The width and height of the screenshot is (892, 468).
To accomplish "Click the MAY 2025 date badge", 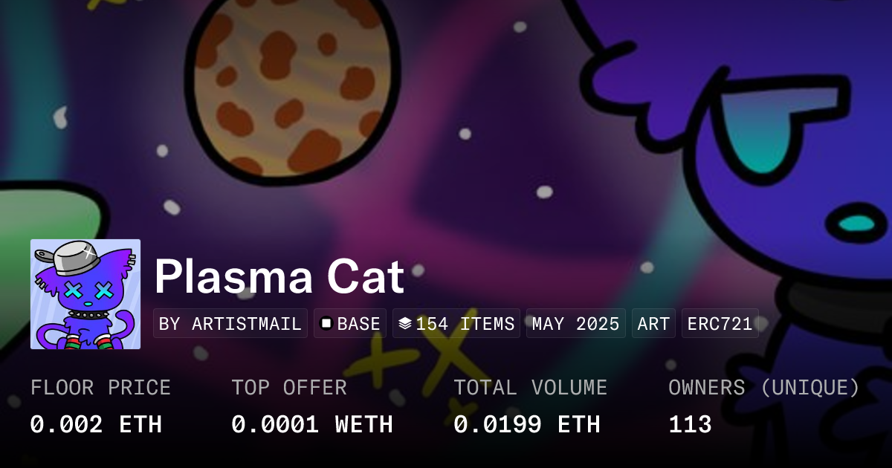I will (x=575, y=324).
